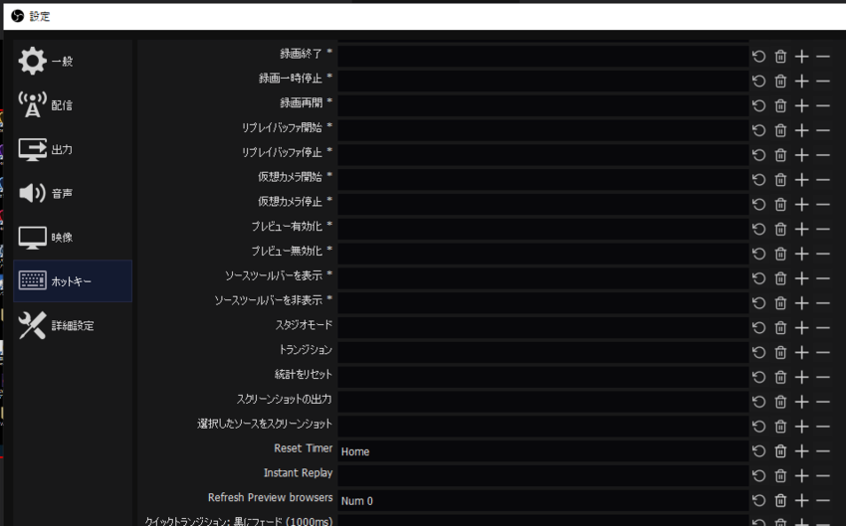Add a hotkey for ソースツールバーを表示
This screenshot has height=526, width=846.
coord(802,278)
